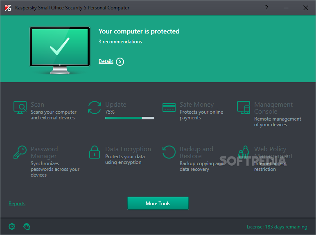Click the protected computer monitor image

(60, 50)
